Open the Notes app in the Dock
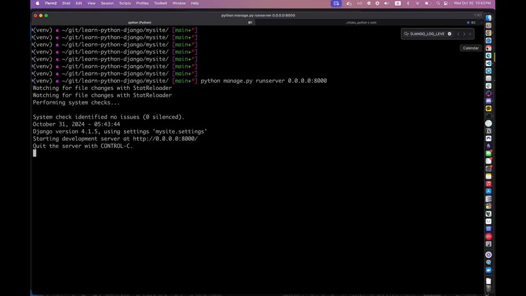 tap(488, 176)
